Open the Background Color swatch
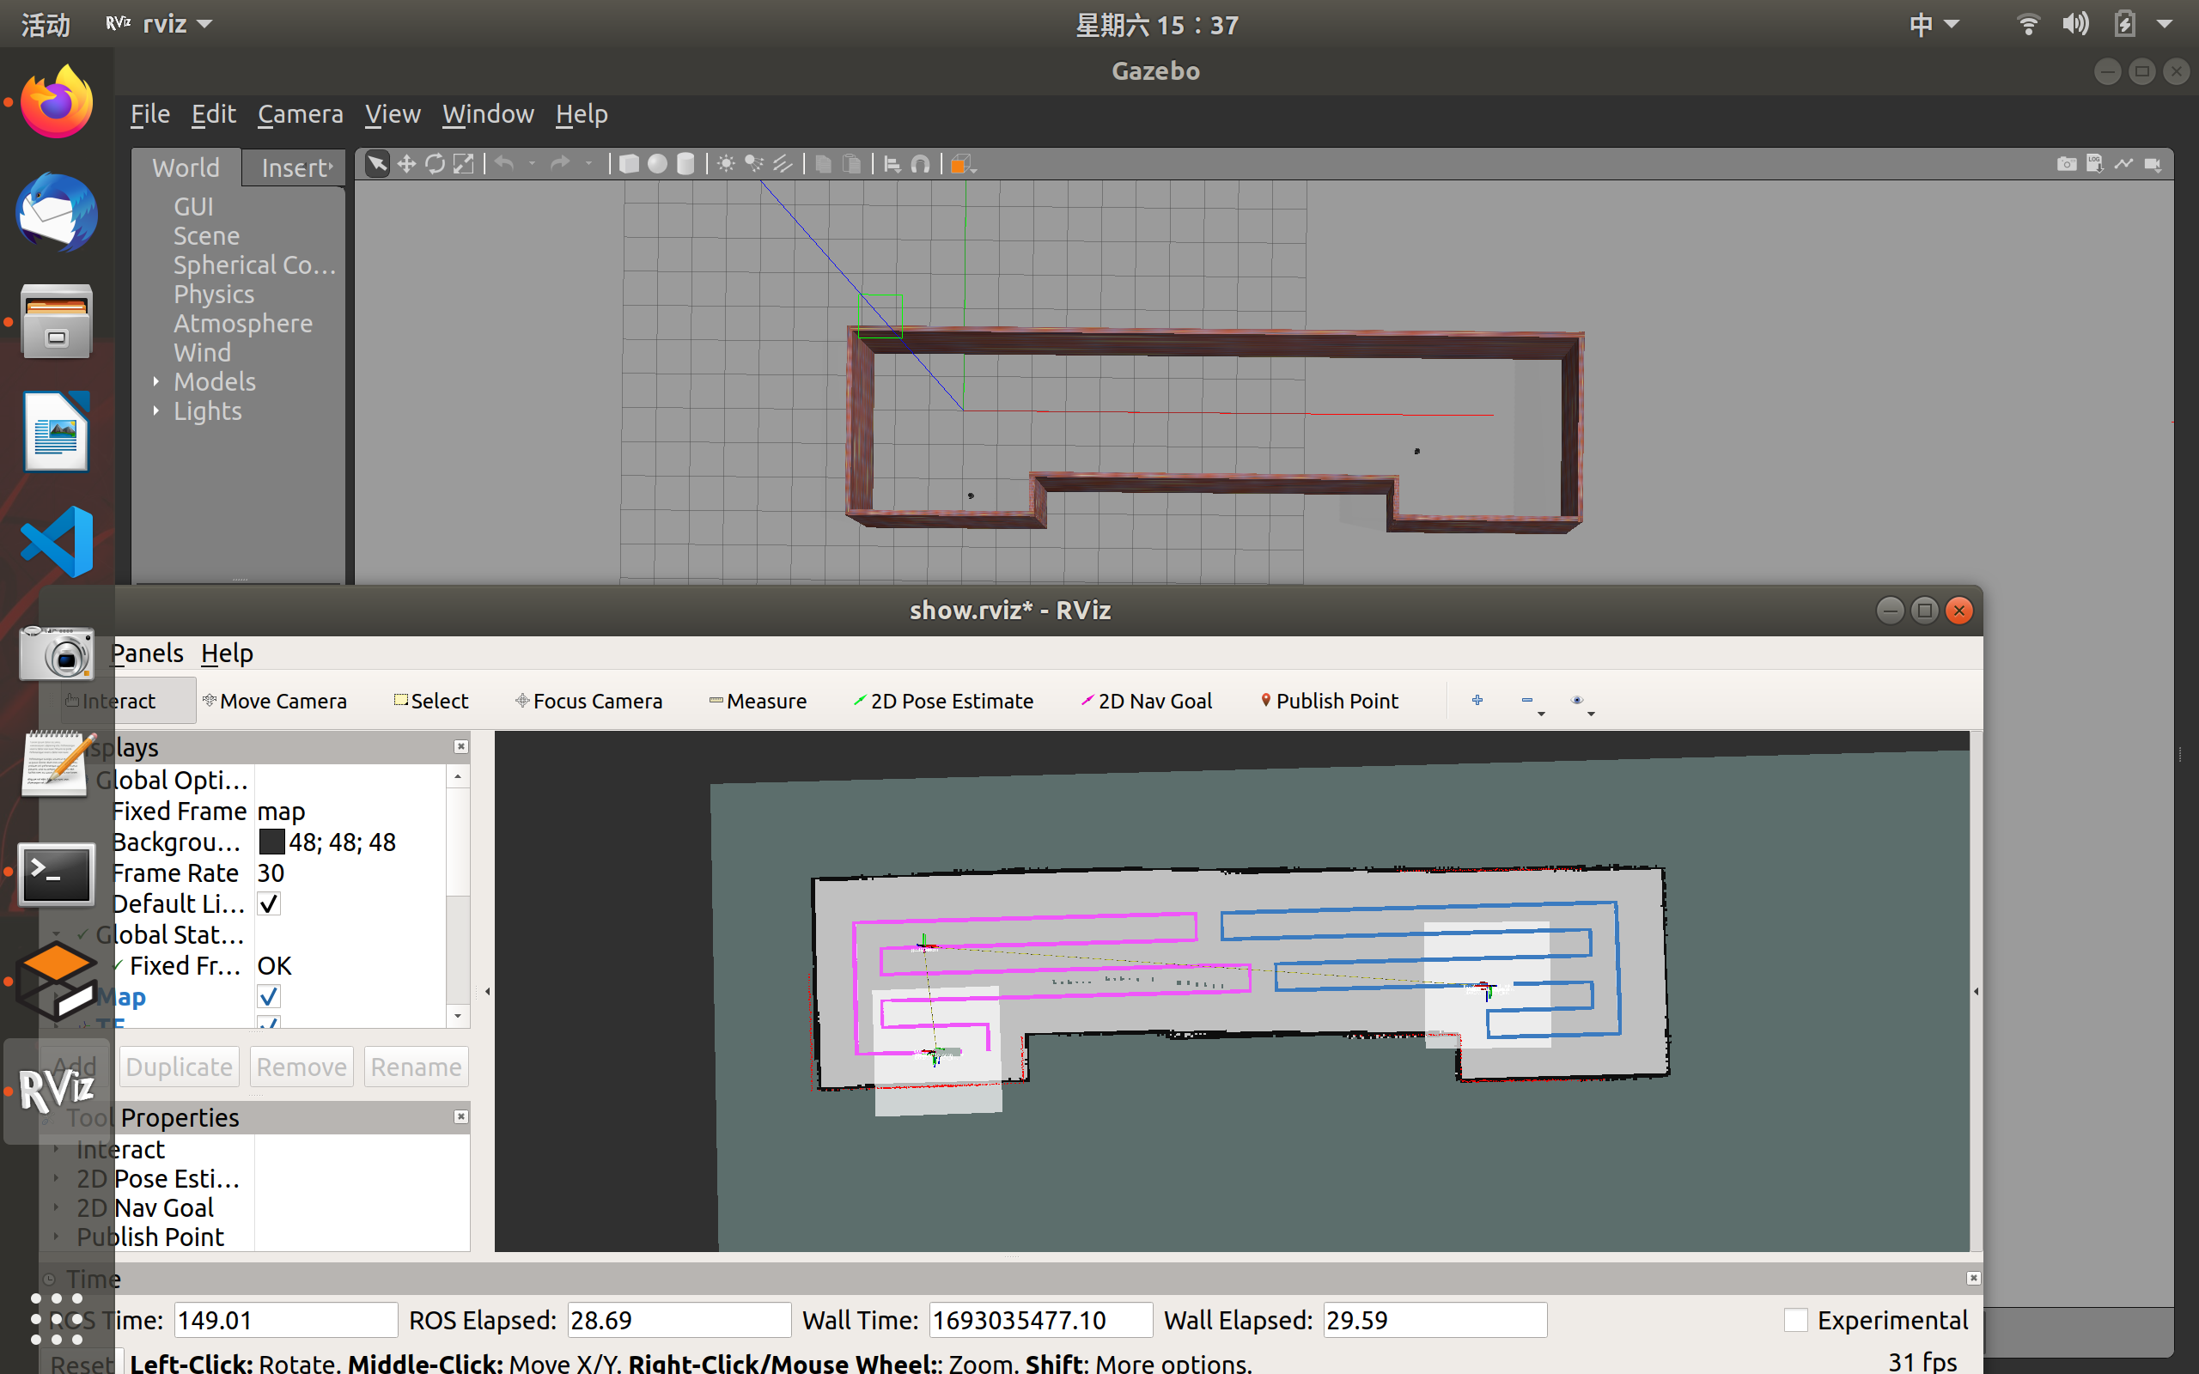The image size is (2199, 1374). (x=271, y=842)
